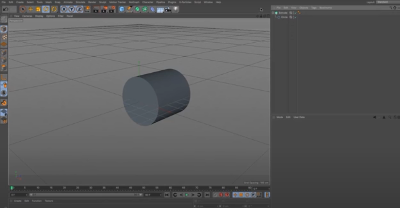This screenshot has height=208, width=400.
Task: Click the Planar Workplane icon
Action: [4, 120]
